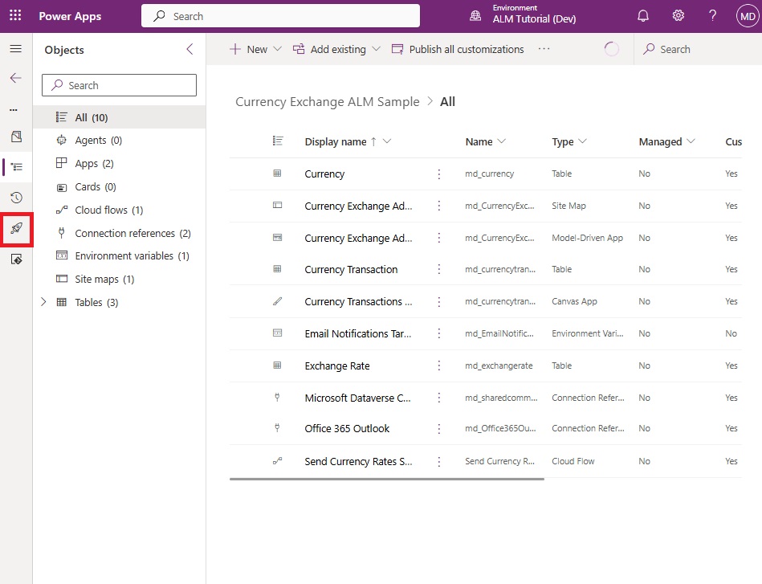Open the environment picker globe icon
The width and height of the screenshot is (762, 584).
tap(475, 16)
